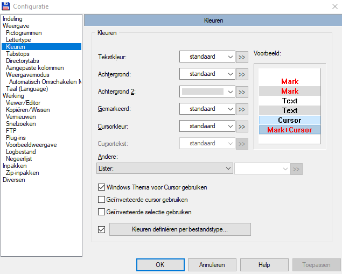Open the Taal (Language) settings page
Screen dimensions: 342x274
coord(27,89)
